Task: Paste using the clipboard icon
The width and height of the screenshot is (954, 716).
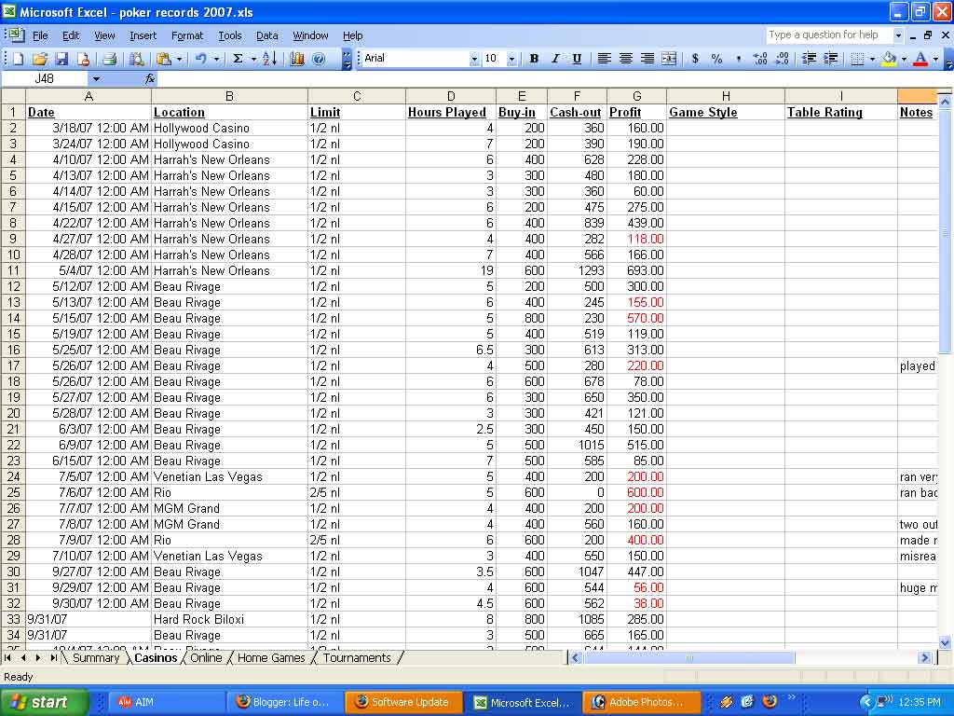Action: [x=163, y=59]
